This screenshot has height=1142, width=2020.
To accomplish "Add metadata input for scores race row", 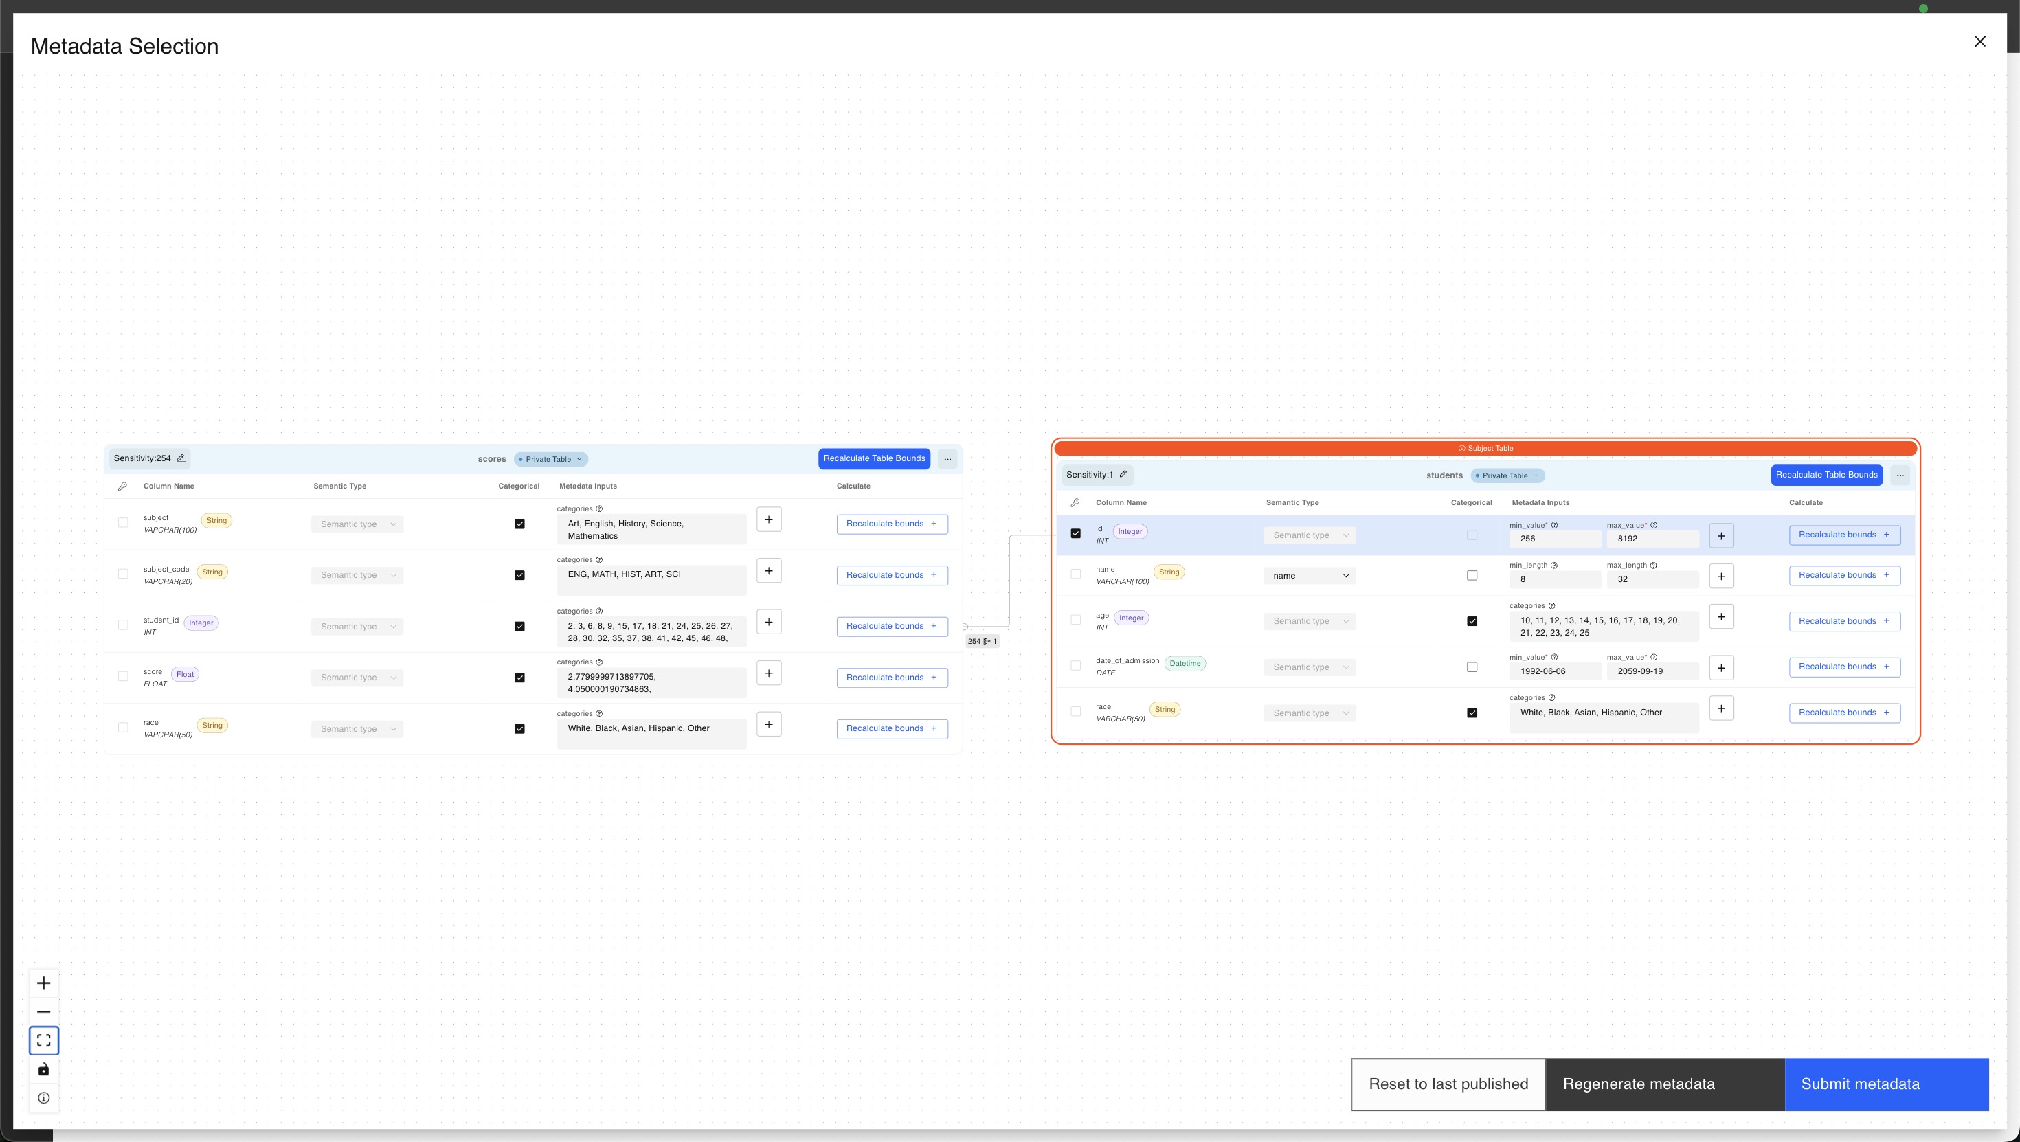I will pyautogui.click(x=768, y=724).
